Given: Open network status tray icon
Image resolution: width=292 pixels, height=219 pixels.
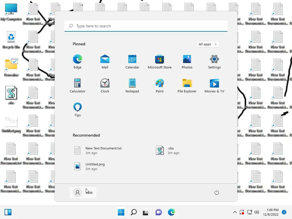Looking at the screenshot, I should 250,212.
